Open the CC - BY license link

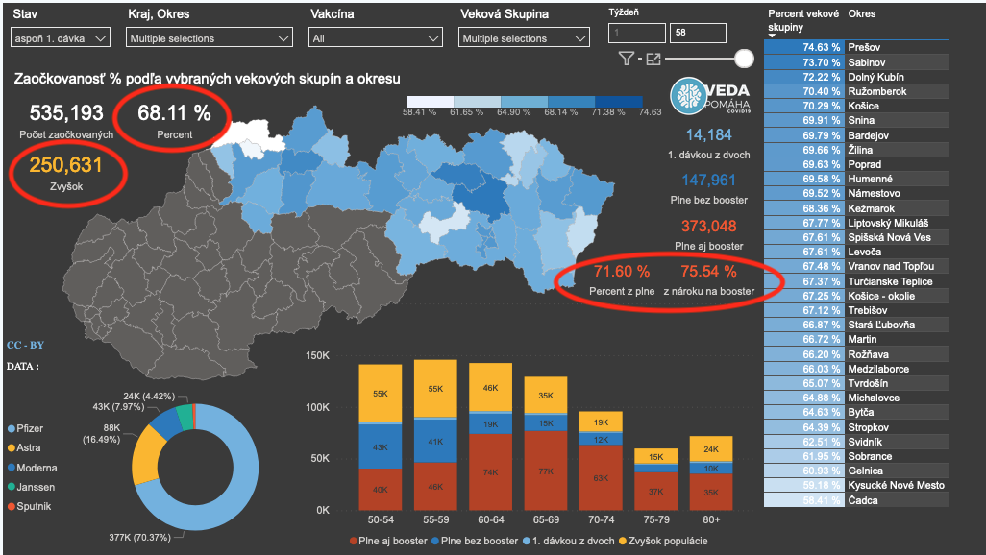25,345
